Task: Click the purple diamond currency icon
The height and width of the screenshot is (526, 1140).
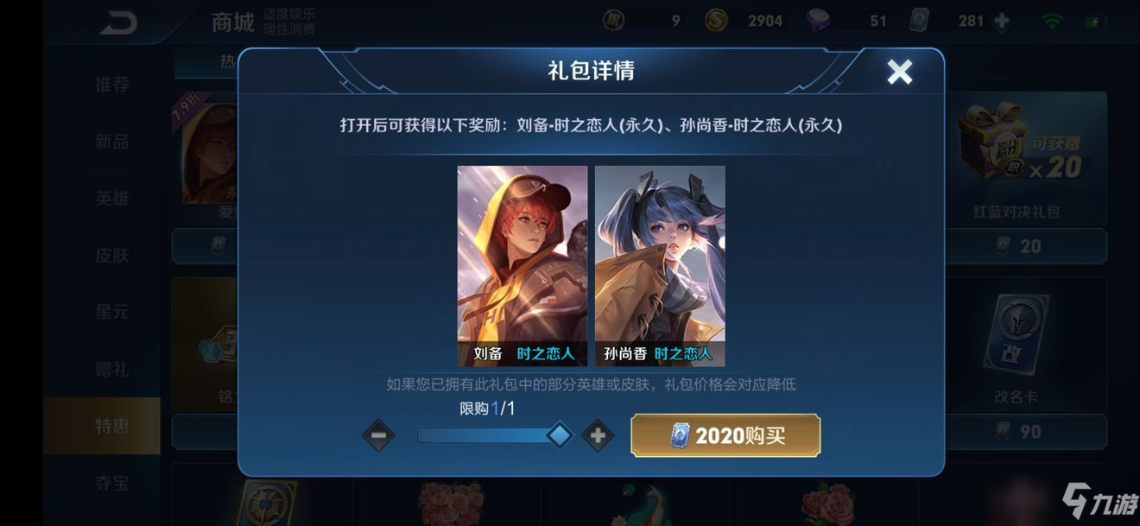Action: (x=818, y=20)
